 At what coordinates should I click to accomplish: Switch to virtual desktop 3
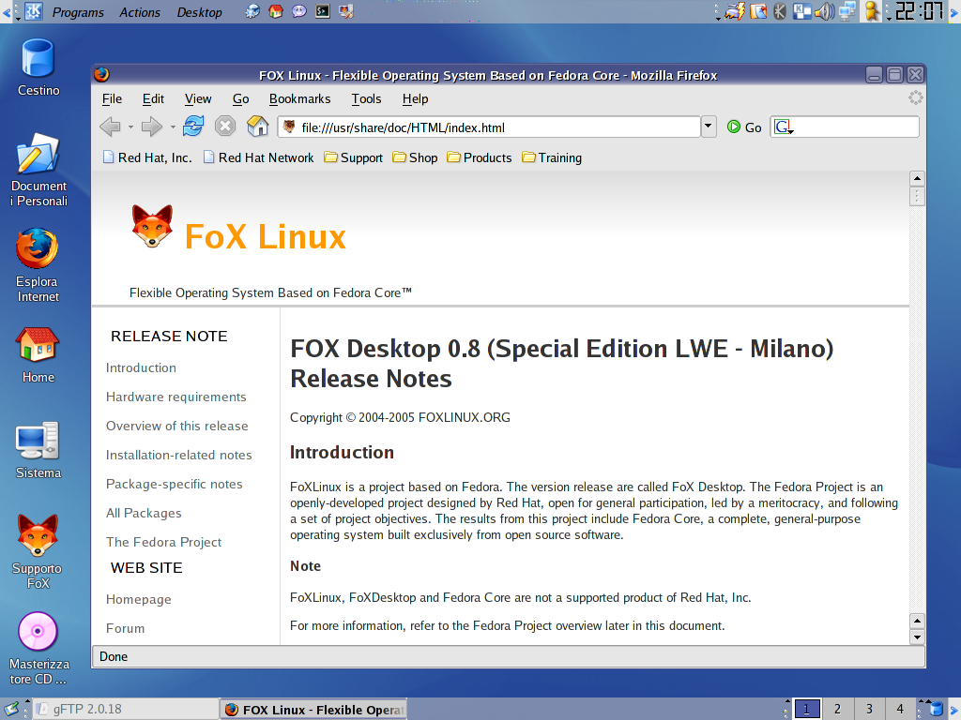869,710
